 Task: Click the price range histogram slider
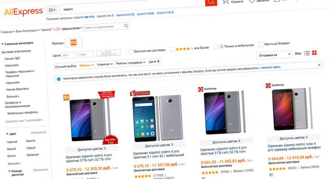tap(108, 53)
